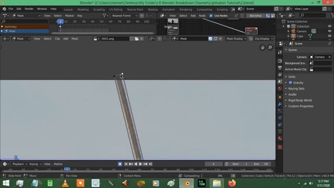
Task: Expand the Units panel
Action: pyautogui.click(x=292, y=77)
